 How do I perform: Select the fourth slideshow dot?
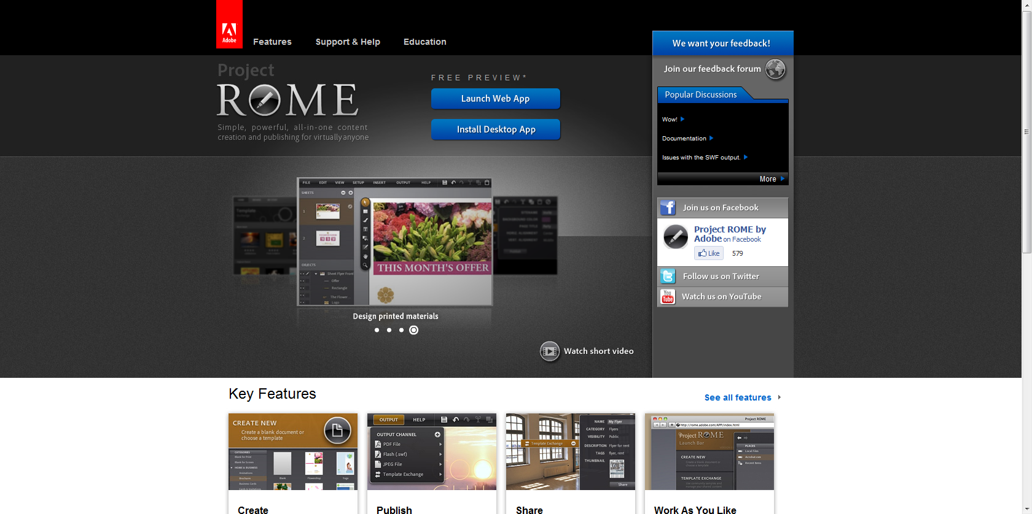coord(414,330)
